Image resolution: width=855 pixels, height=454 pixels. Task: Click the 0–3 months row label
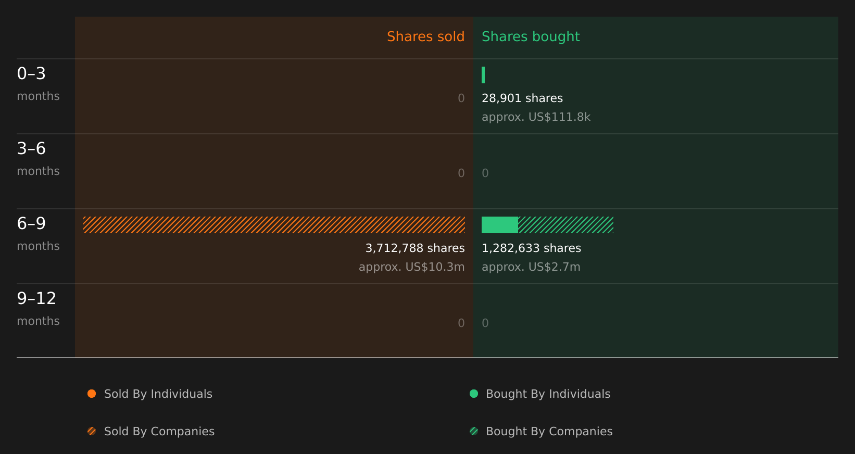pos(38,84)
